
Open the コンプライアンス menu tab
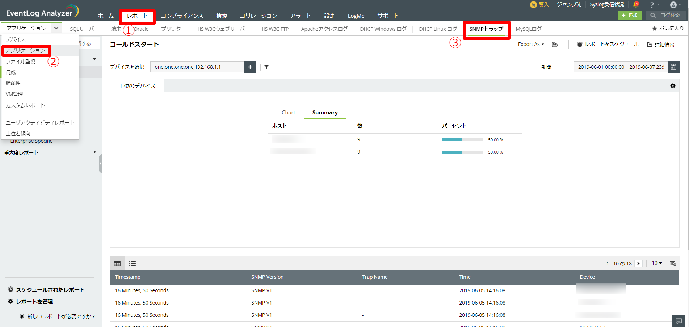(182, 16)
